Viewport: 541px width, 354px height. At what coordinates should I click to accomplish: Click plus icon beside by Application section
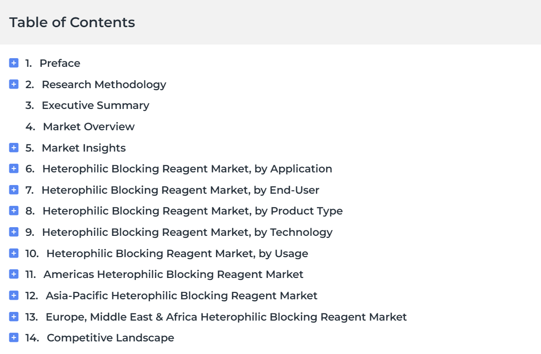coord(14,169)
